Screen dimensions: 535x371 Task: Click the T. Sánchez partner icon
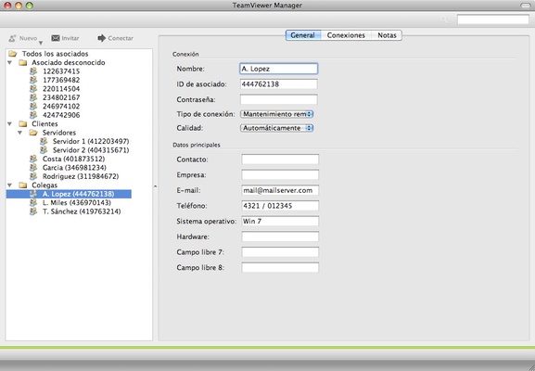click(33, 211)
